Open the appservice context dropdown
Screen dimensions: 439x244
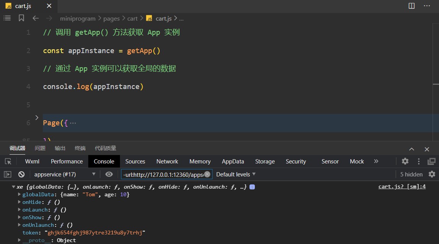tap(64, 175)
